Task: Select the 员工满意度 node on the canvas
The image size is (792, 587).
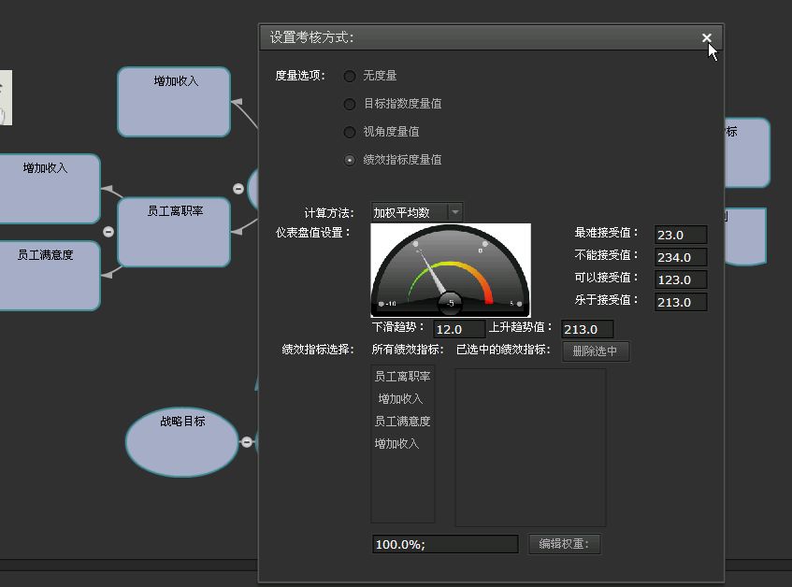Action: (50, 275)
